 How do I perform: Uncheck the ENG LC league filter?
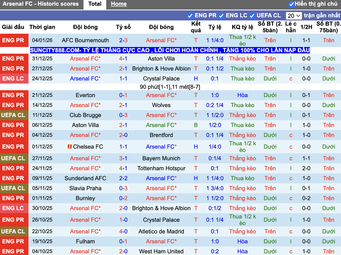221,16
